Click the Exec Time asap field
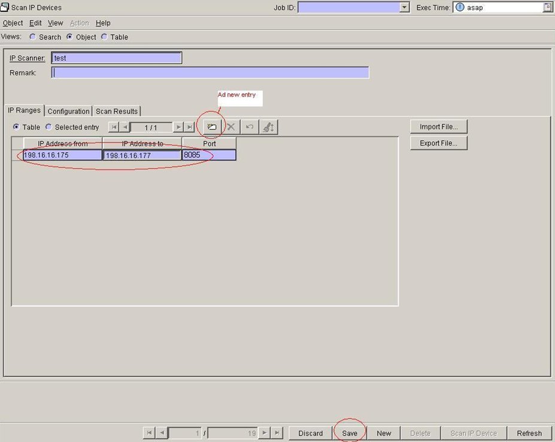The height and width of the screenshot is (442, 555). coord(498,7)
